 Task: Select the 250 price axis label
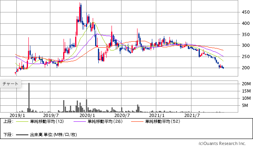click(245, 57)
